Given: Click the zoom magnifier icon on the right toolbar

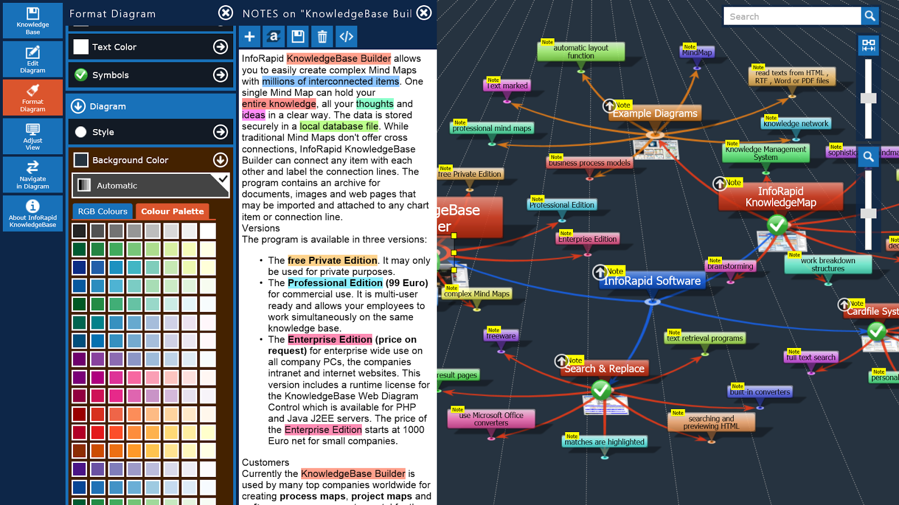Looking at the screenshot, I should [x=868, y=157].
